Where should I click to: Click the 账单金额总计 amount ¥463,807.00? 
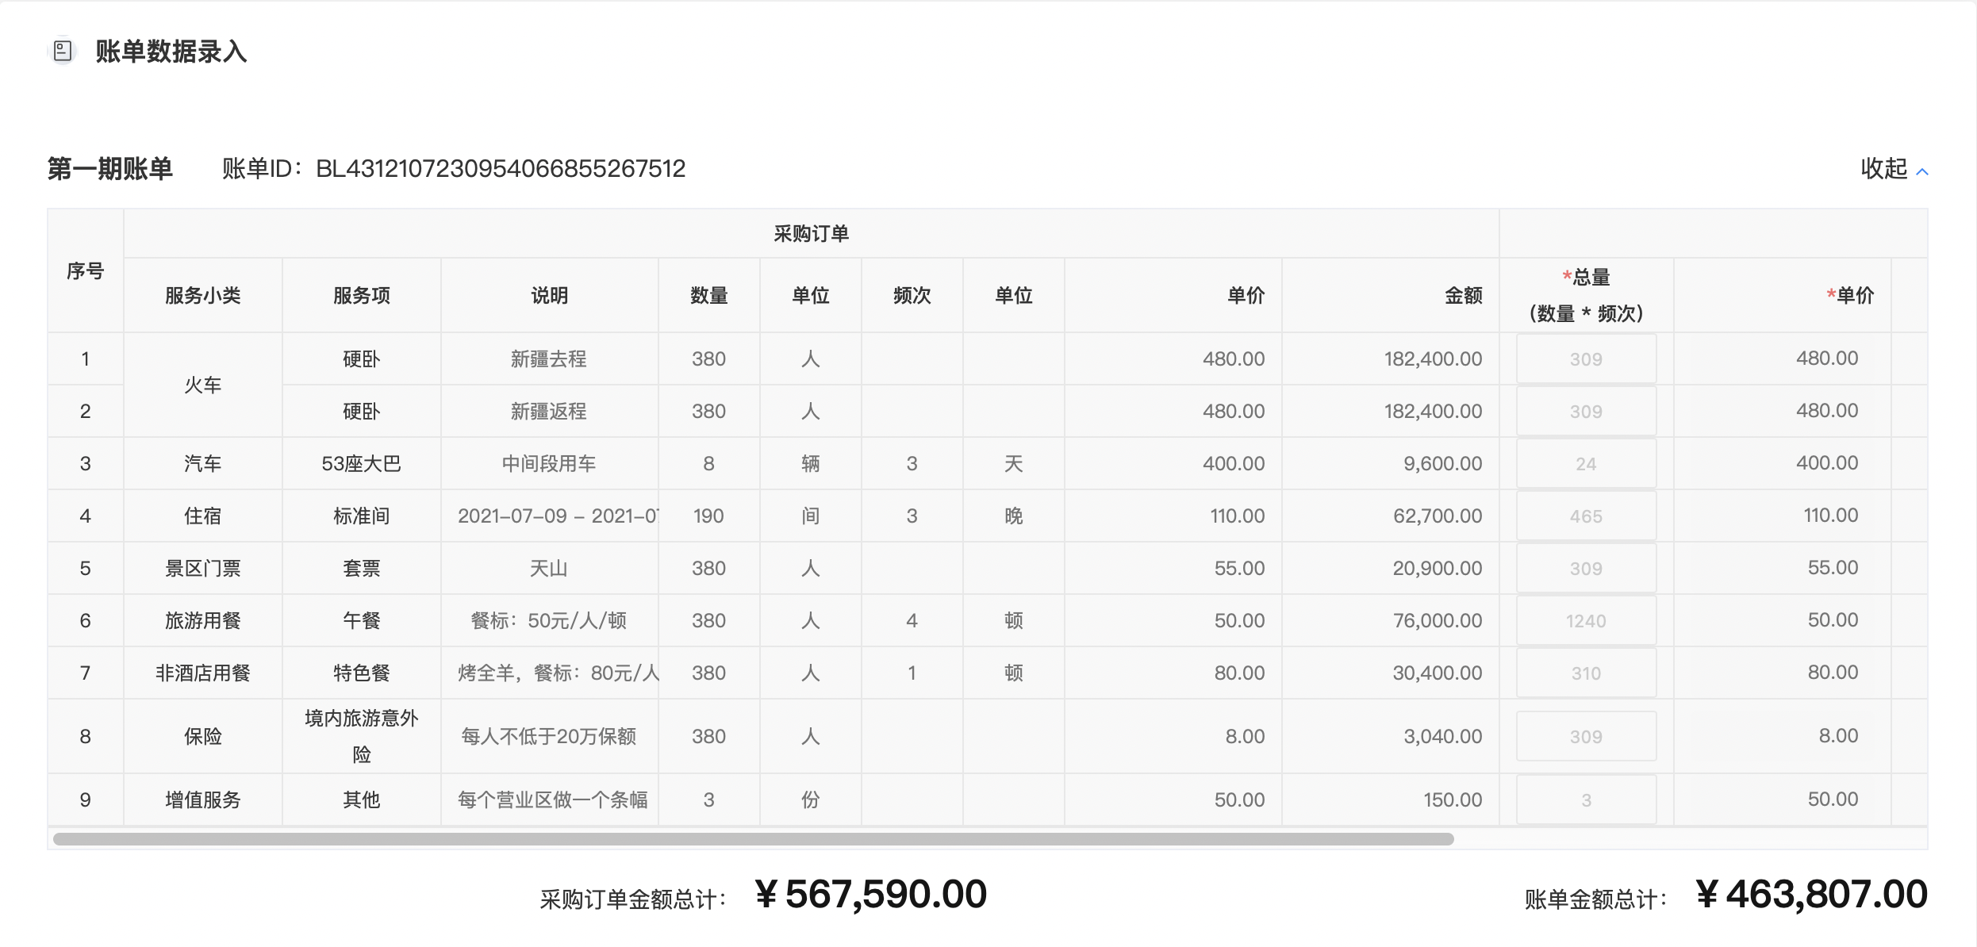click(1810, 895)
